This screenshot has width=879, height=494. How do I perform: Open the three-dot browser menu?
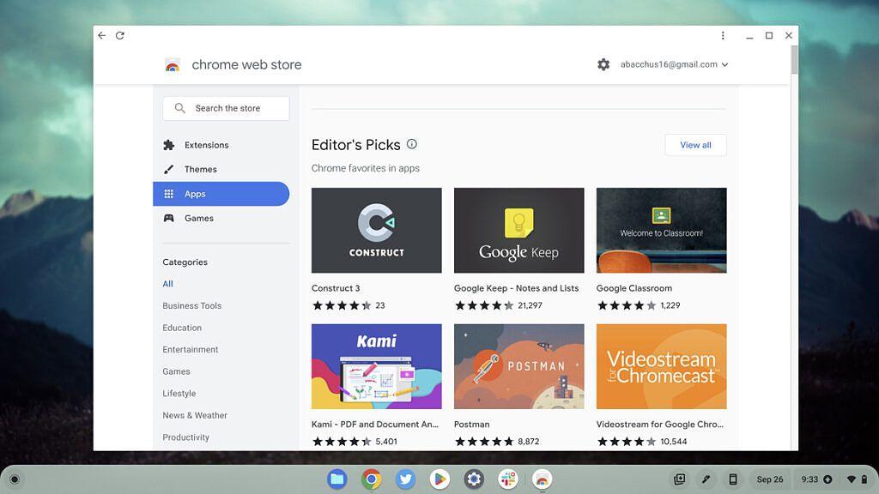click(723, 35)
